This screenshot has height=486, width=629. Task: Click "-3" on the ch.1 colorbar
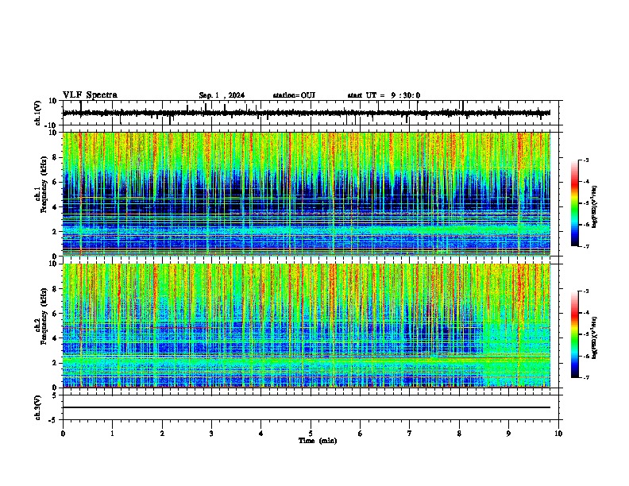(x=585, y=160)
